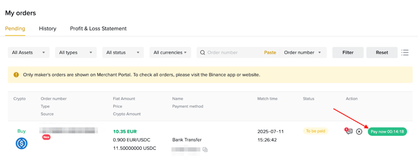Click the blurred order number
This screenshot has width=418, height=160.
[69, 130]
